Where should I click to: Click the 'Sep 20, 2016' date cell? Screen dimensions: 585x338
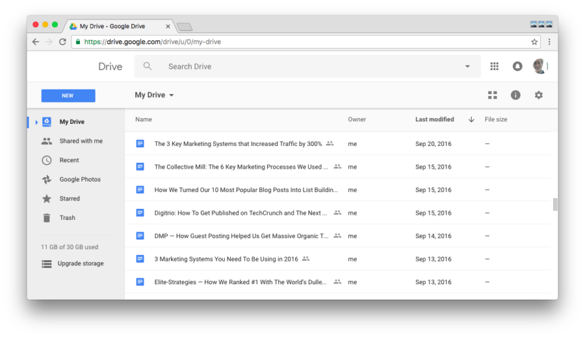[x=433, y=143]
